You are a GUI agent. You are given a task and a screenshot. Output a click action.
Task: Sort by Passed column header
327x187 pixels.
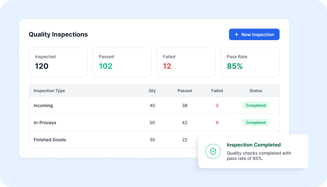pyautogui.click(x=185, y=91)
